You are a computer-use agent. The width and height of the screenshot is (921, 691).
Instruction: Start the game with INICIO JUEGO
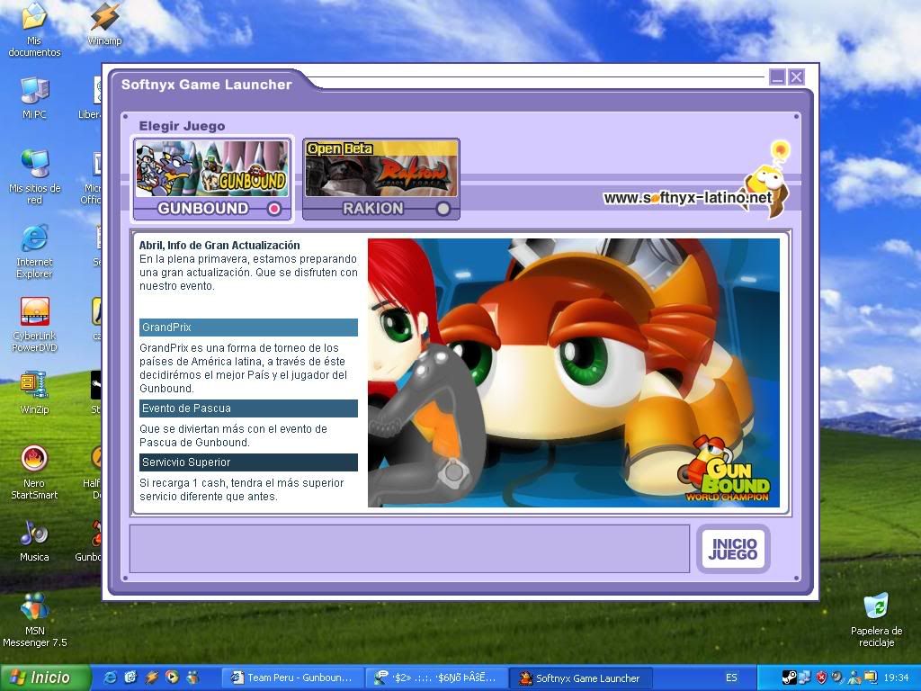coord(733,549)
